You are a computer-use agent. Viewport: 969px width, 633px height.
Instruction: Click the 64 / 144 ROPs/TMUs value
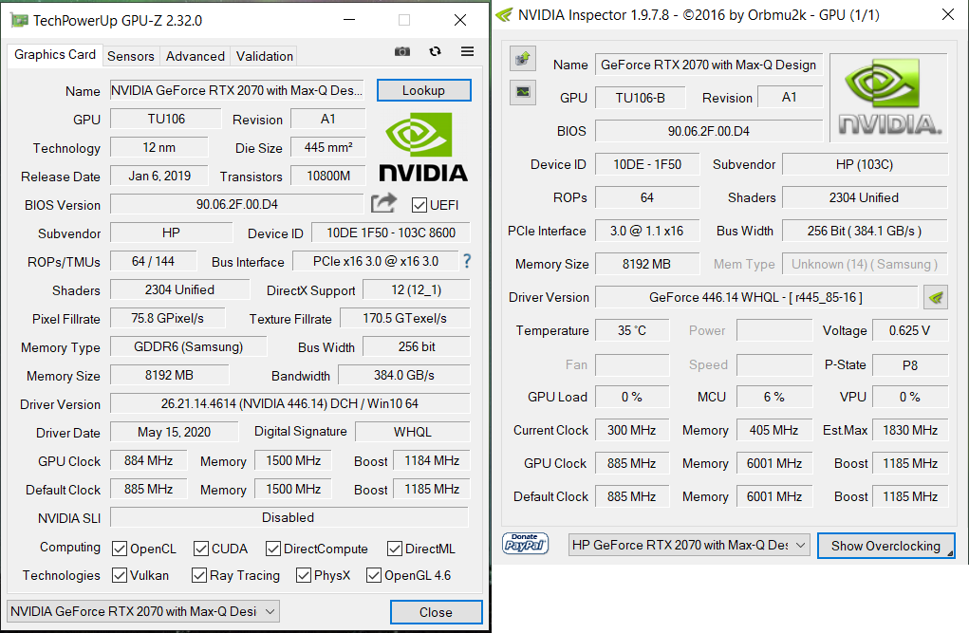pos(153,261)
